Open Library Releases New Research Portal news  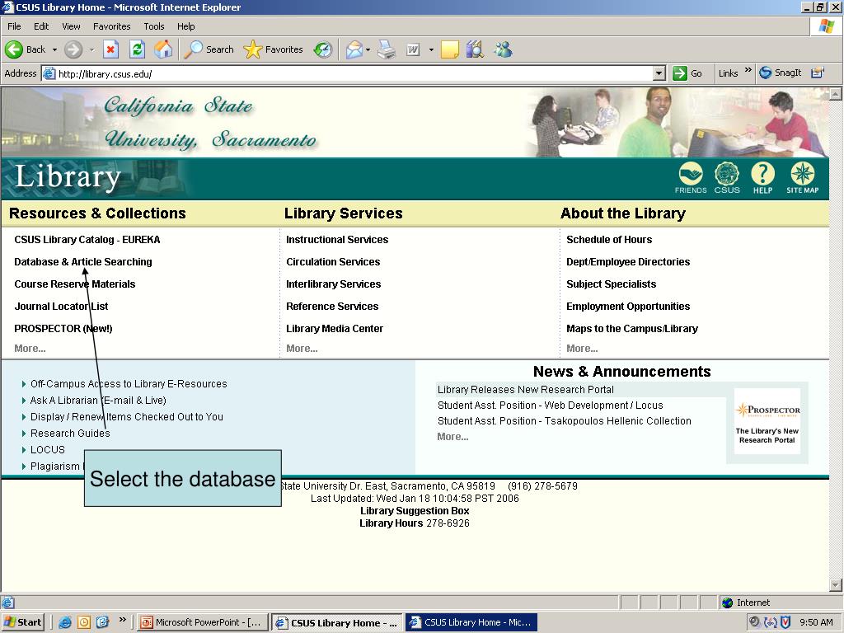click(525, 390)
